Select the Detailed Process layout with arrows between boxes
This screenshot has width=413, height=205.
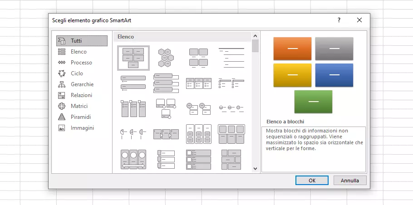[x=166, y=134]
